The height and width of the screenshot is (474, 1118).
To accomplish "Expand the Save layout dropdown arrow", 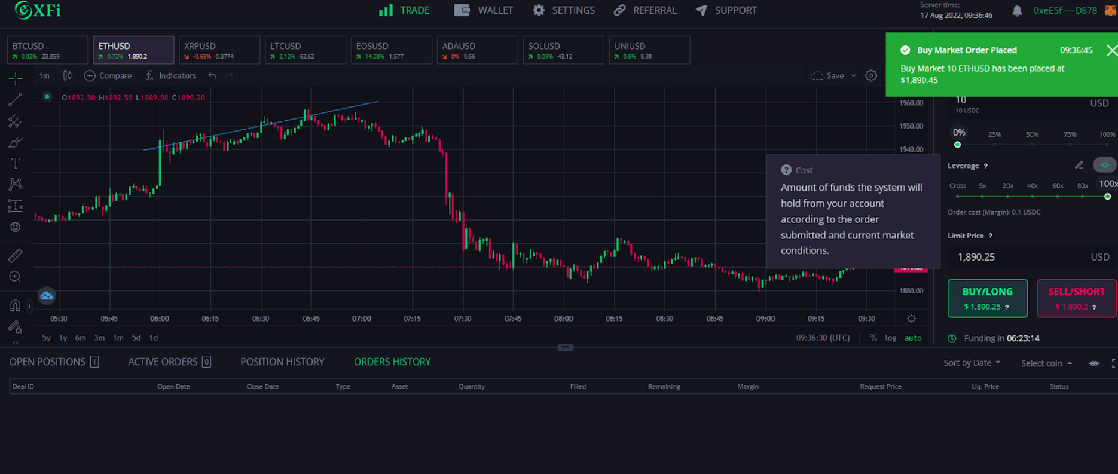I will coord(853,76).
